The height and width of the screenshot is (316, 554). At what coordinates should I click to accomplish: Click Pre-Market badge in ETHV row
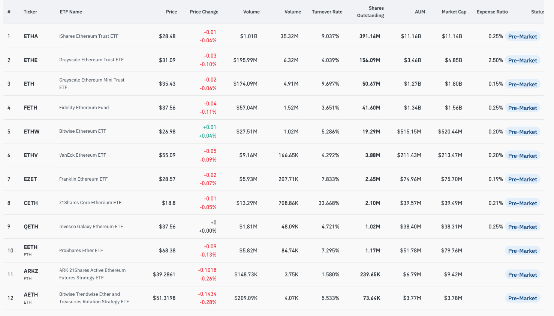[x=523, y=156]
